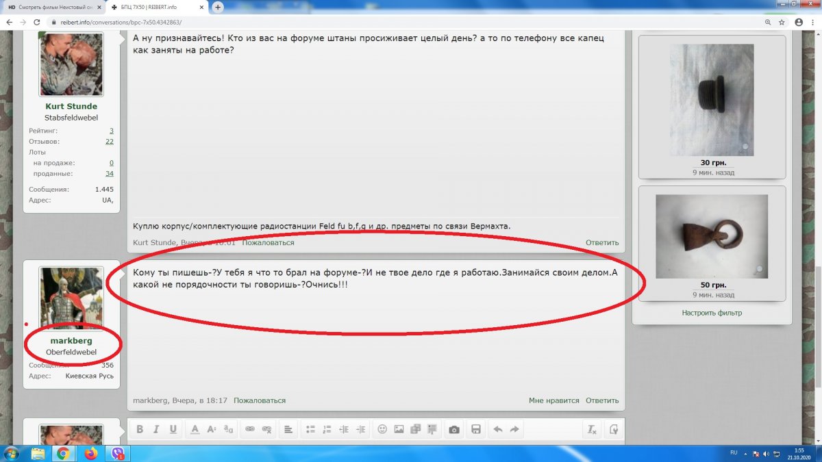822x462 pixels.
Task: Open the font family option in editor
Action: 228,429
